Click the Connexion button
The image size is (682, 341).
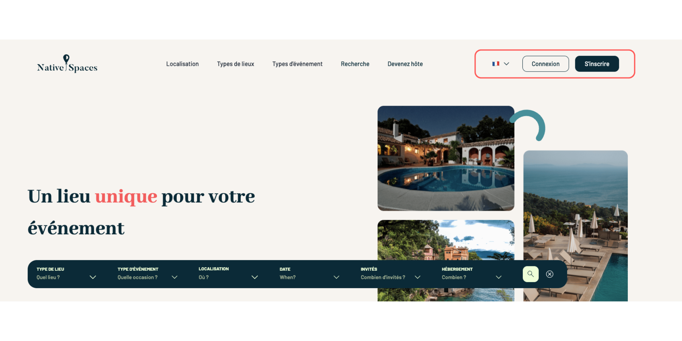[546, 64]
